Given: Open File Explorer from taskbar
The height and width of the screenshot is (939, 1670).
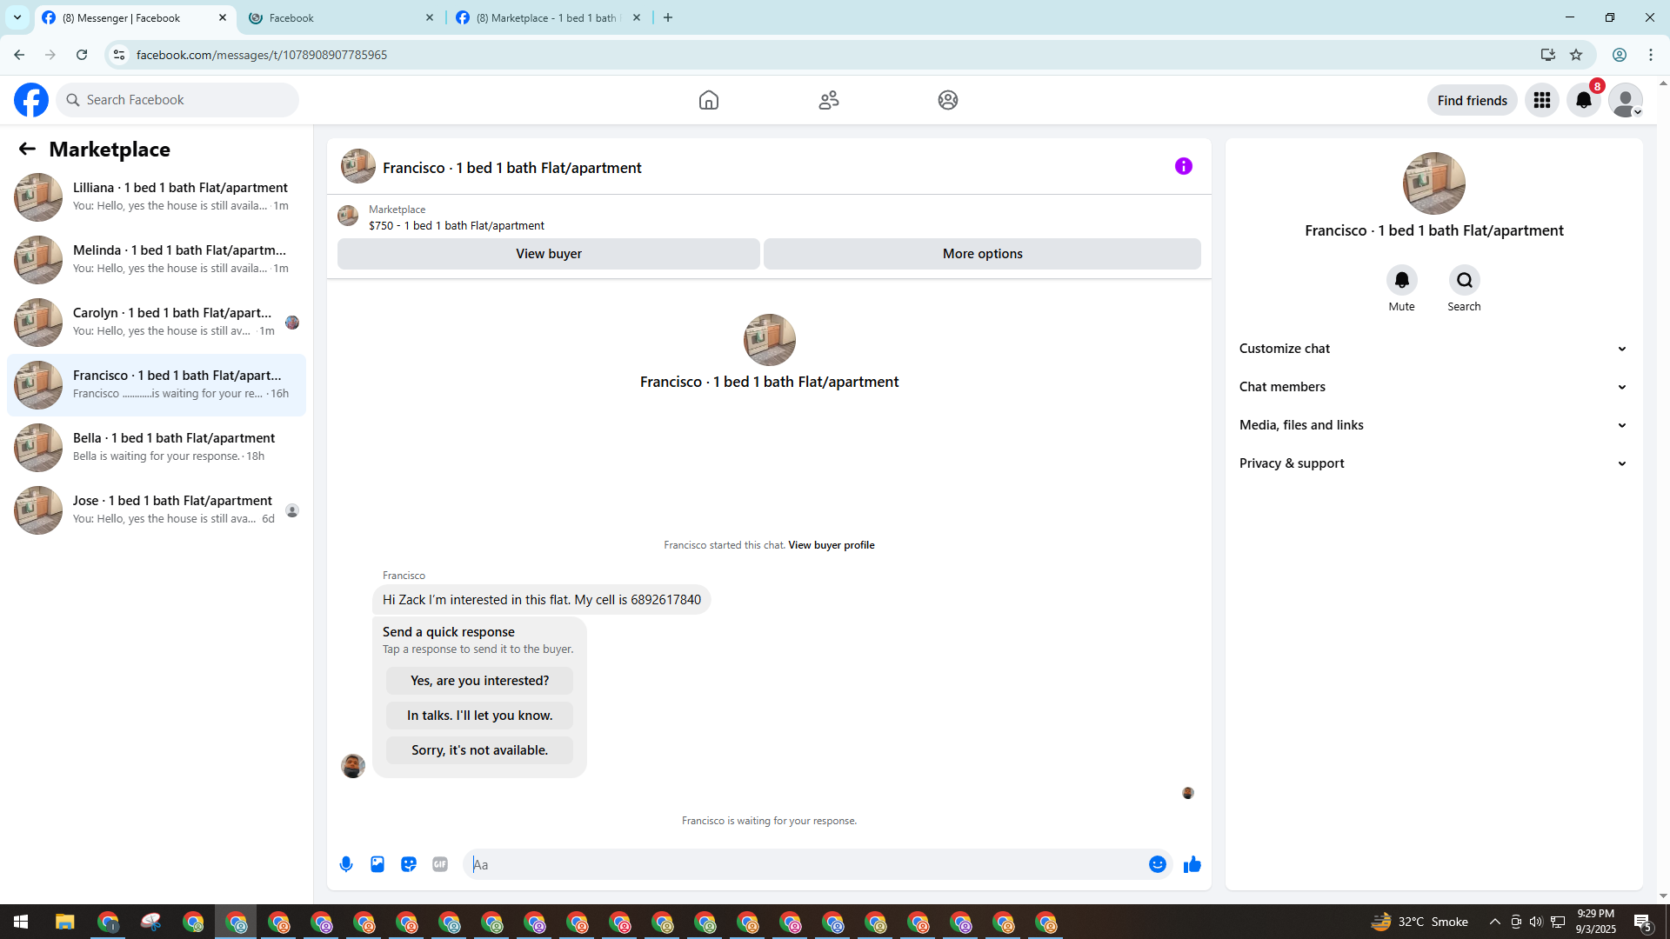Looking at the screenshot, I should pos(65,922).
